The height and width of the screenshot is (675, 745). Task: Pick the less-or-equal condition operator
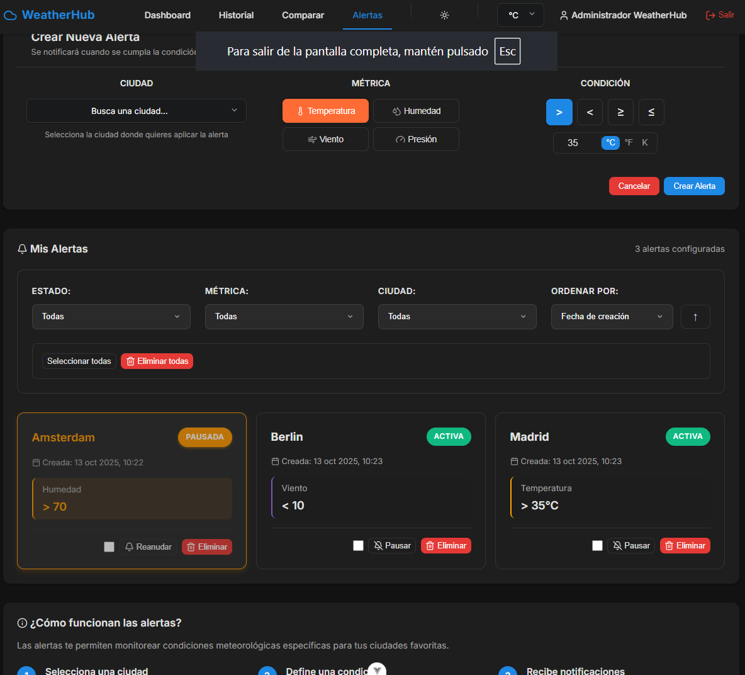(x=651, y=112)
